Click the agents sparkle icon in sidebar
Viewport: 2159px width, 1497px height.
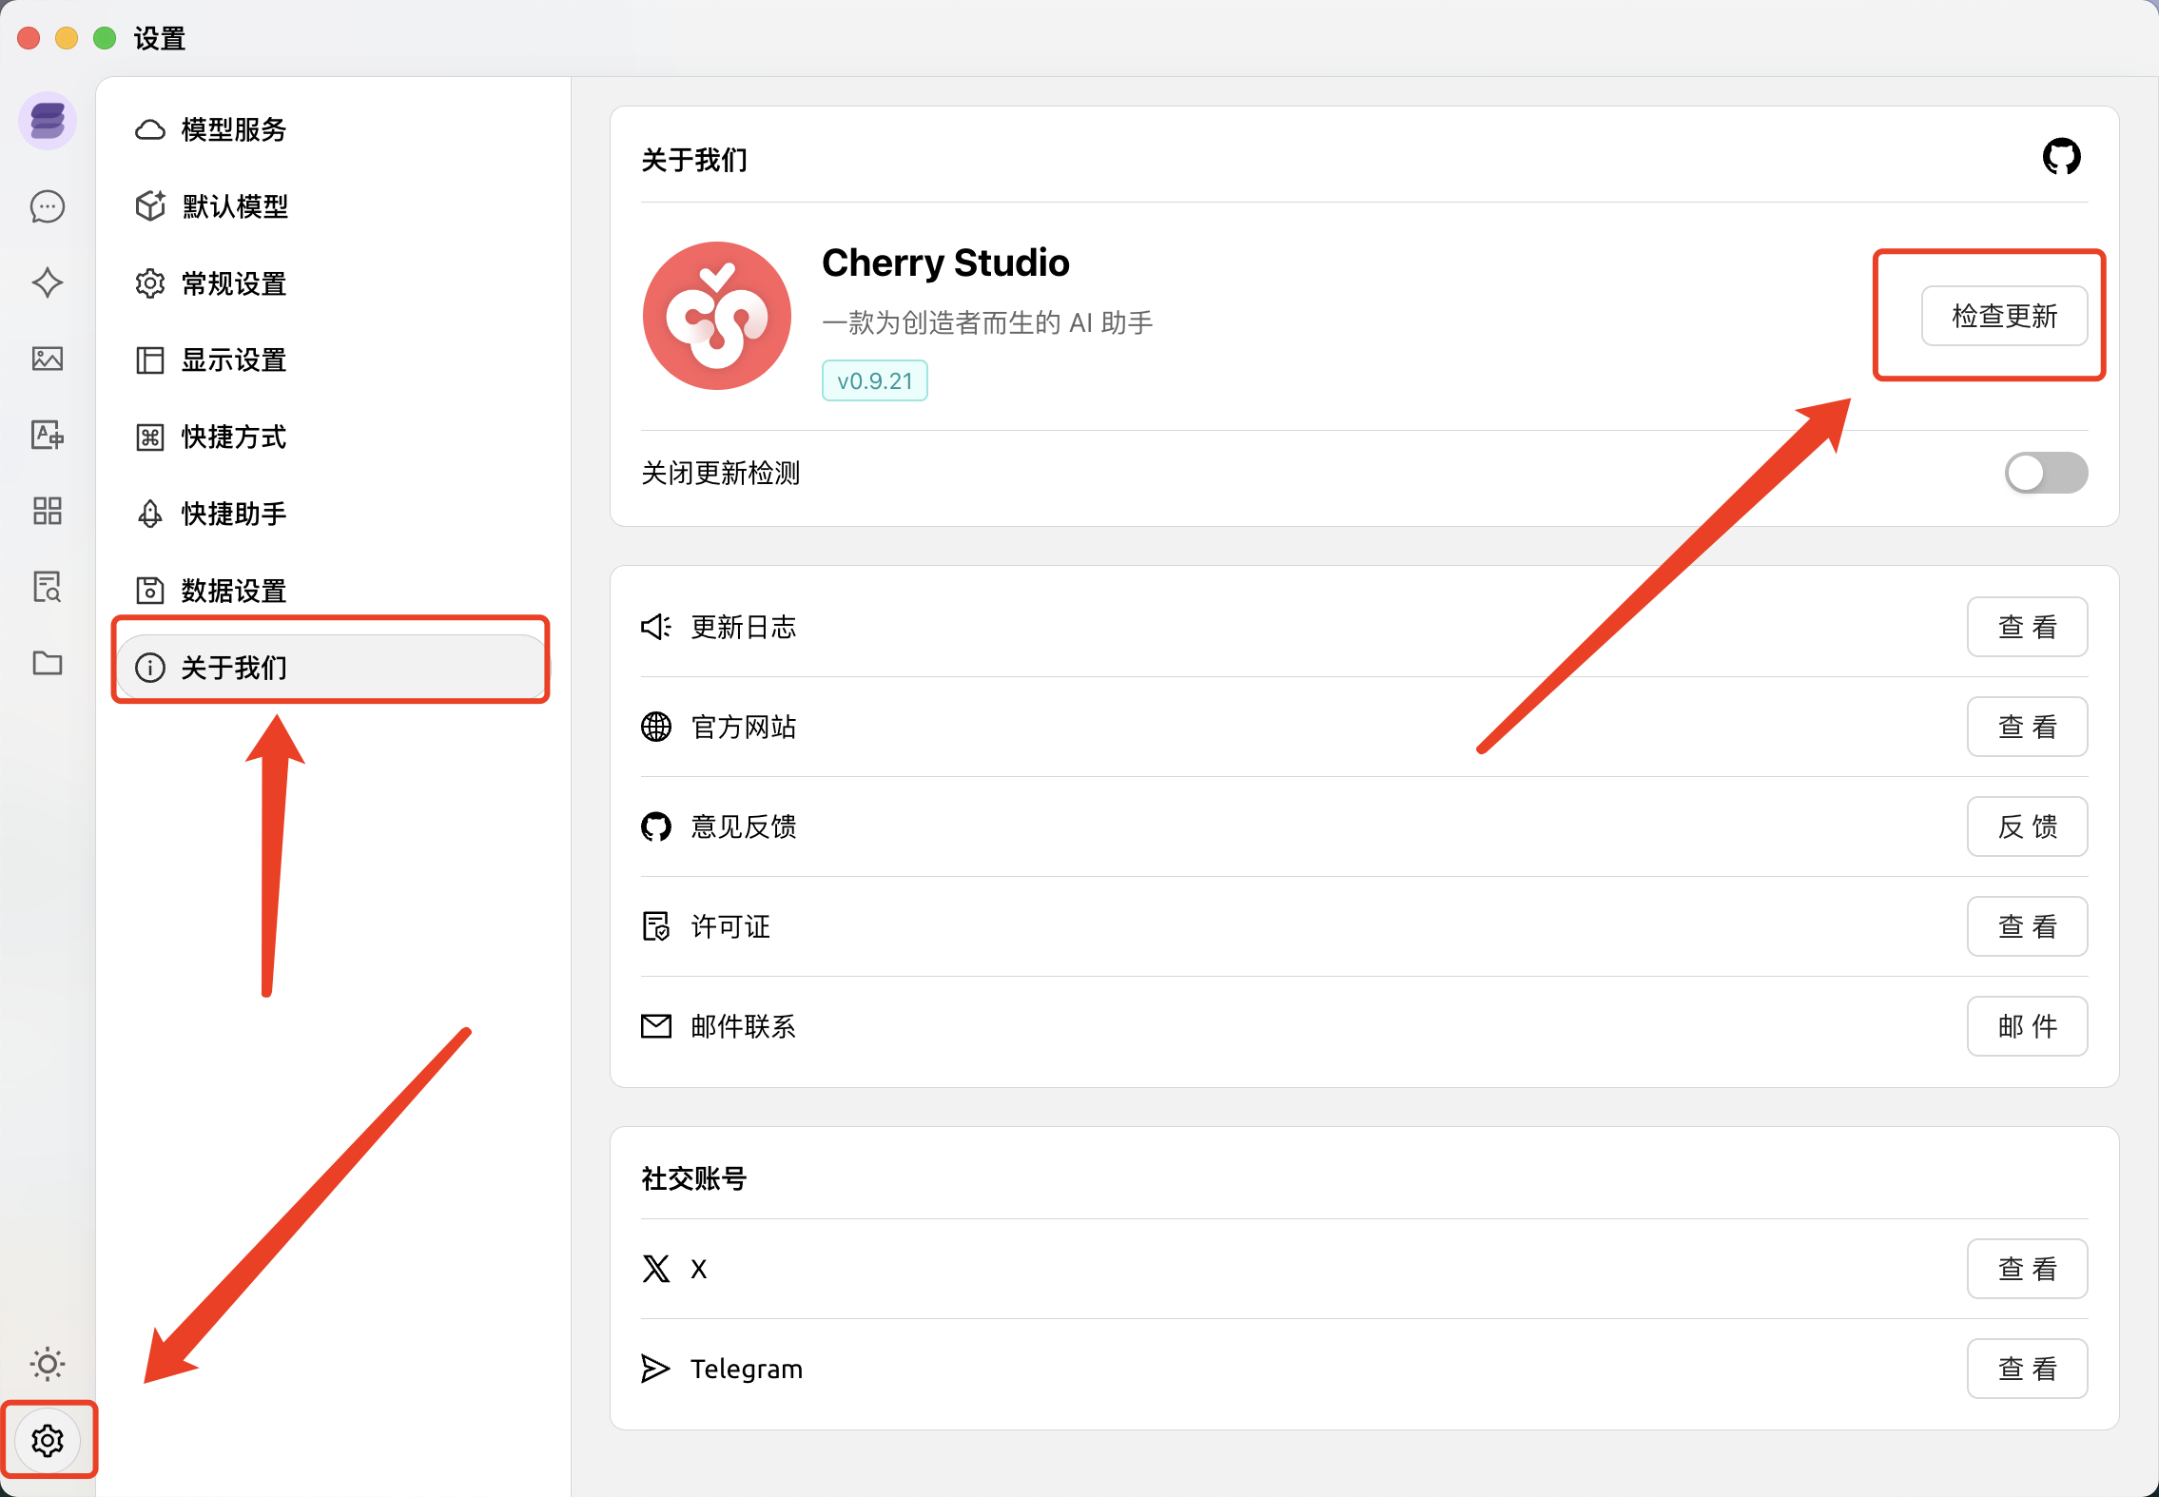pos(48,282)
